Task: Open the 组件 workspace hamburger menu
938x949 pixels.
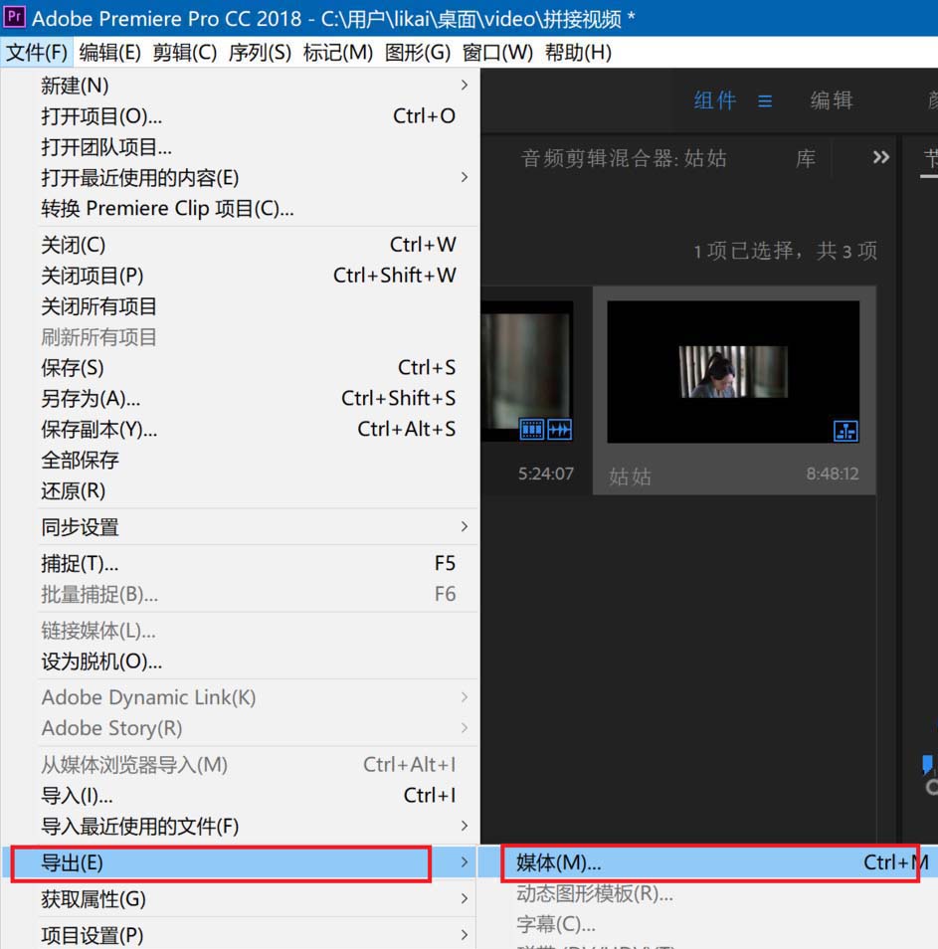Action: point(765,101)
